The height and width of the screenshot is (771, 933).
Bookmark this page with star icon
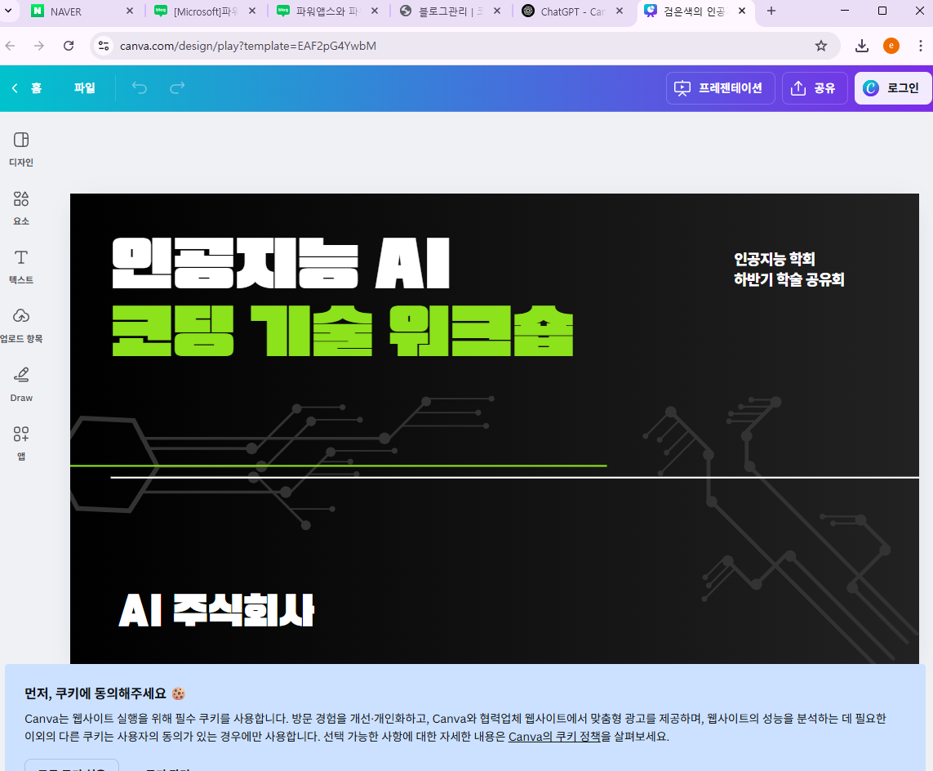(x=821, y=46)
